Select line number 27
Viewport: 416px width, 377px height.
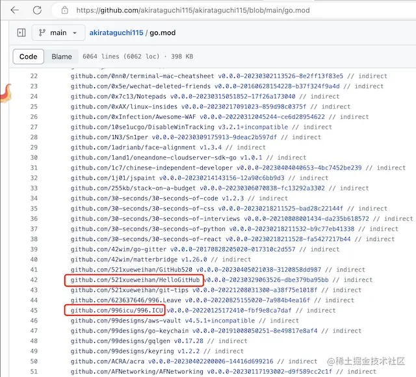[x=34, y=127]
